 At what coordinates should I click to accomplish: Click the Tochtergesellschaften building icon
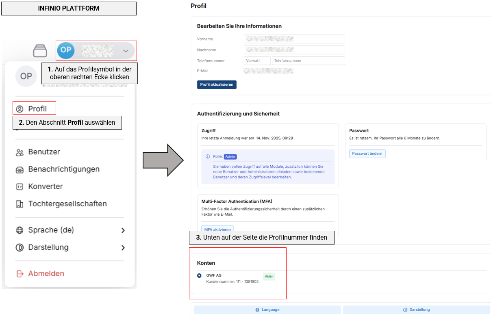(x=20, y=204)
